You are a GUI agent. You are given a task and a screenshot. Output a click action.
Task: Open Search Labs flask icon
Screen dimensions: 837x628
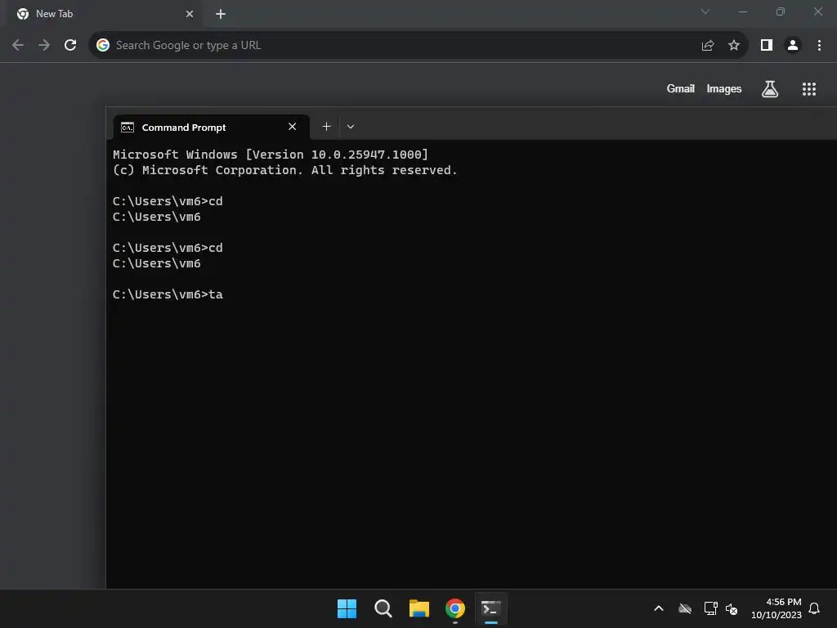tap(770, 88)
